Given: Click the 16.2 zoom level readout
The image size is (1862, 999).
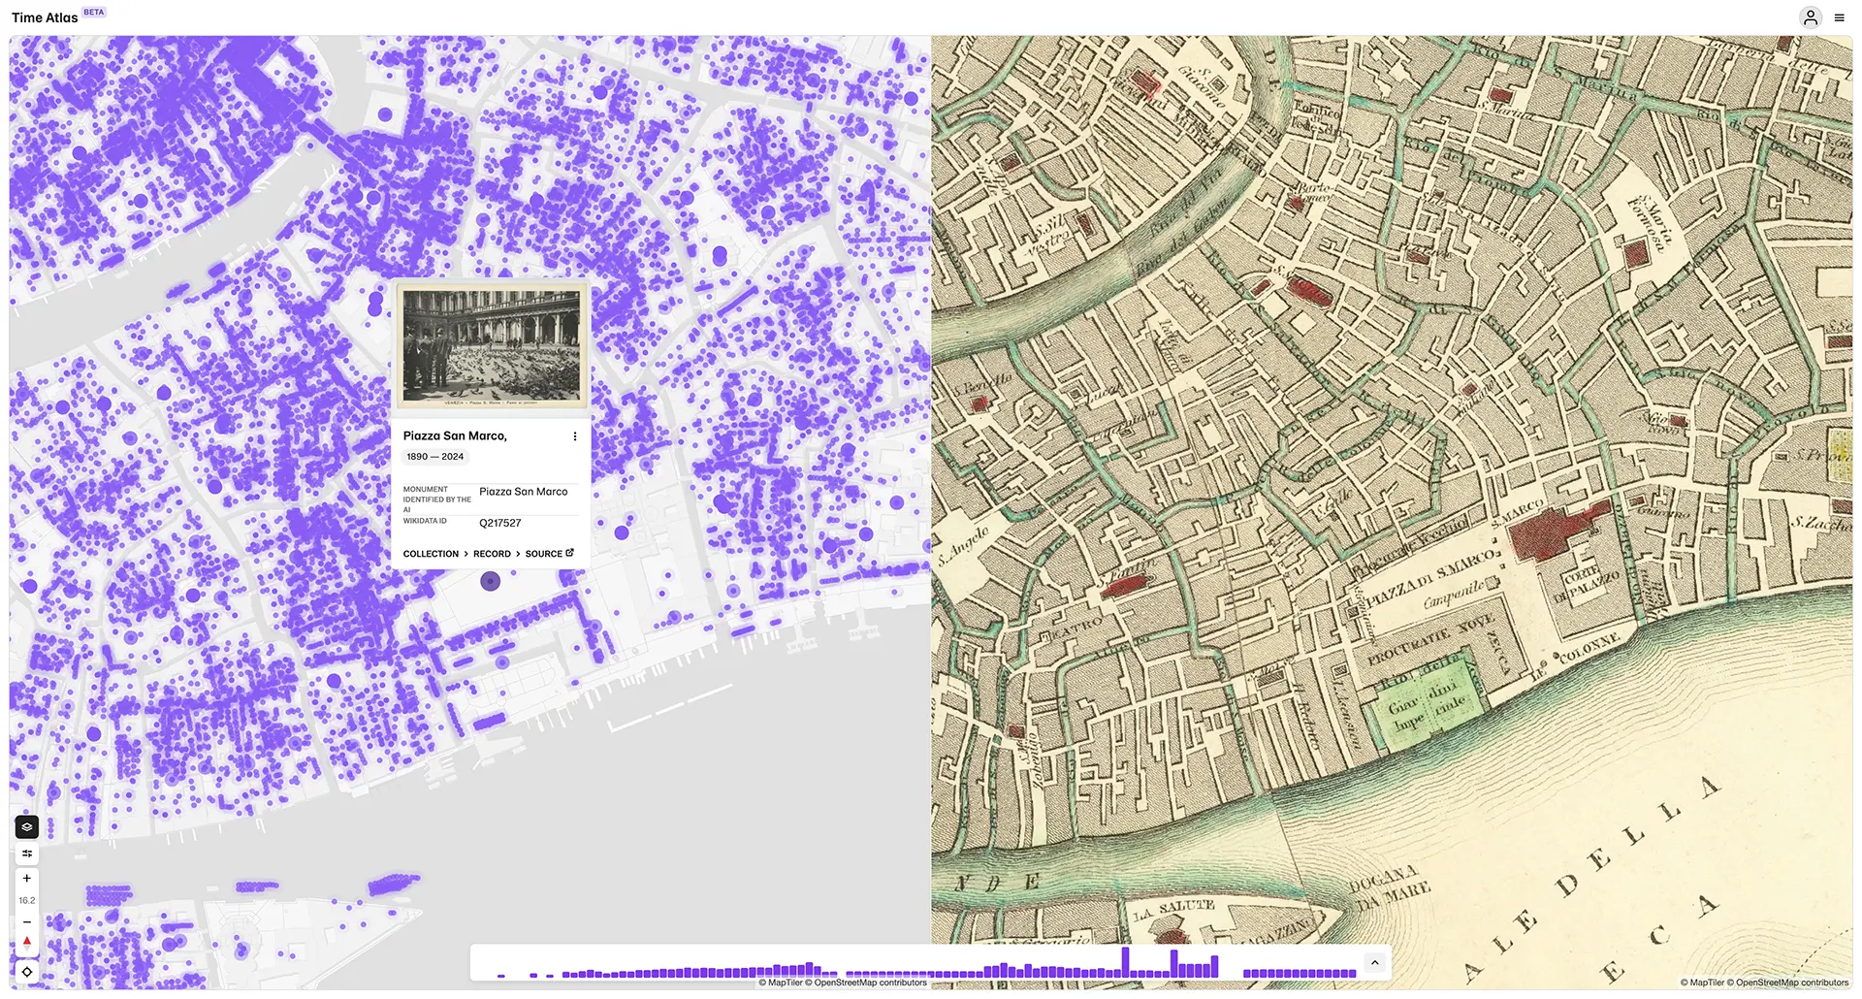Looking at the screenshot, I should pos(27,901).
